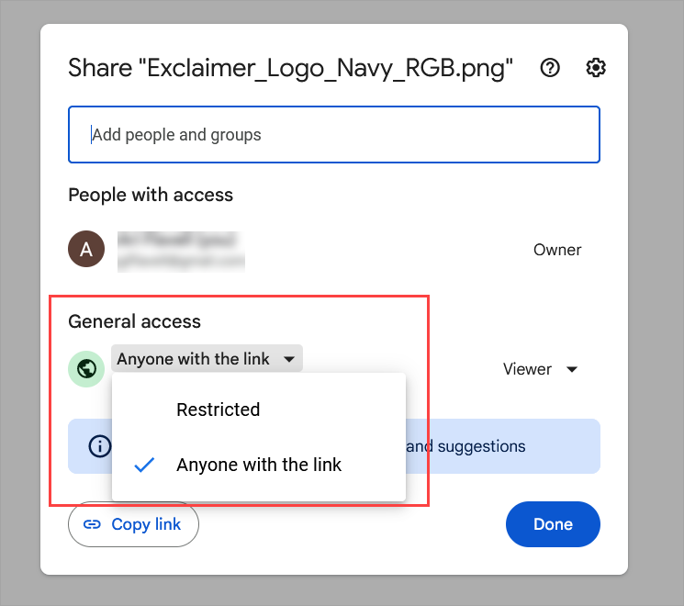Viewport: 684px width, 606px height.
Task: Open the Viewer role dropdown
Action: [x=540, y=369]
